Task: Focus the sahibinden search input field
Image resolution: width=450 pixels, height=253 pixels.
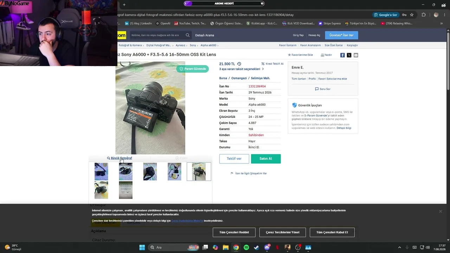Action: (x=157, y=35)
